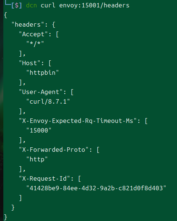Image resolution: width=177 pixels, height=221 pixels.
Task: Click the request ID UUID string
Action: [x=96, y=188]
